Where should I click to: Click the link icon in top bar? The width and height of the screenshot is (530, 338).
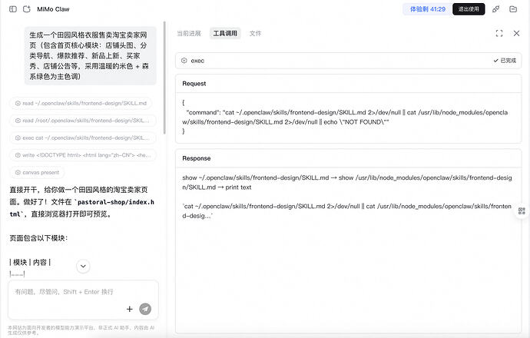coord(496,9)
